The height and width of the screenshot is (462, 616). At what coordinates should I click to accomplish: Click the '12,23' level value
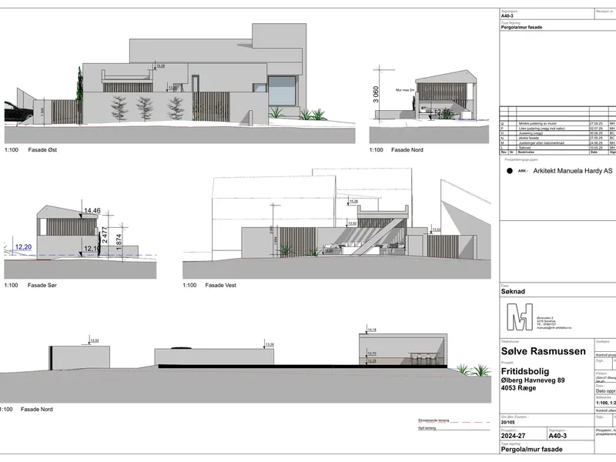(x=372, y=360)
